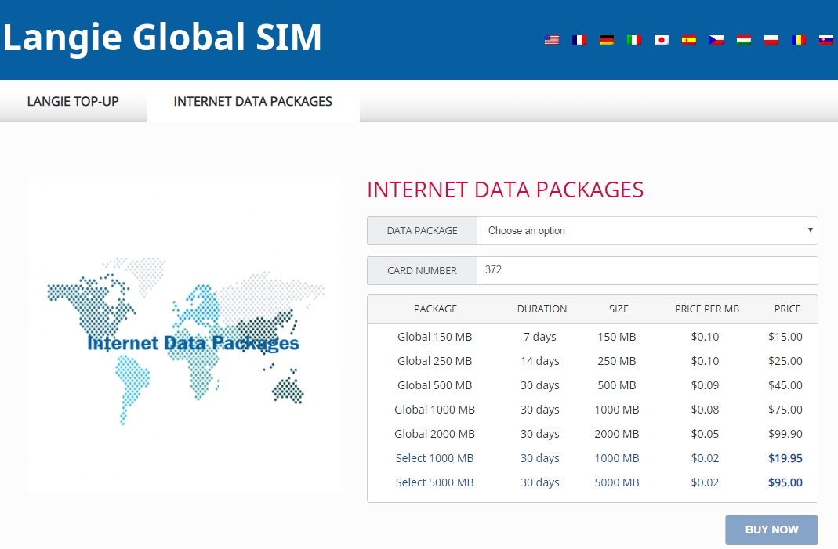Image resolution: width=838 pixels, height=549 pixels.
Task: Click the $95.00 price
Action: [x=785, y=482]
